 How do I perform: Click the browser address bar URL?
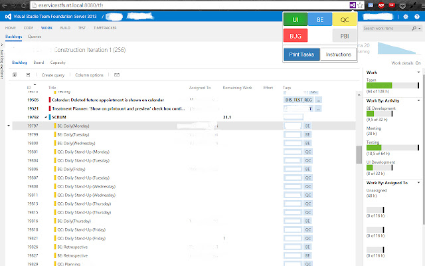[70, 5]
